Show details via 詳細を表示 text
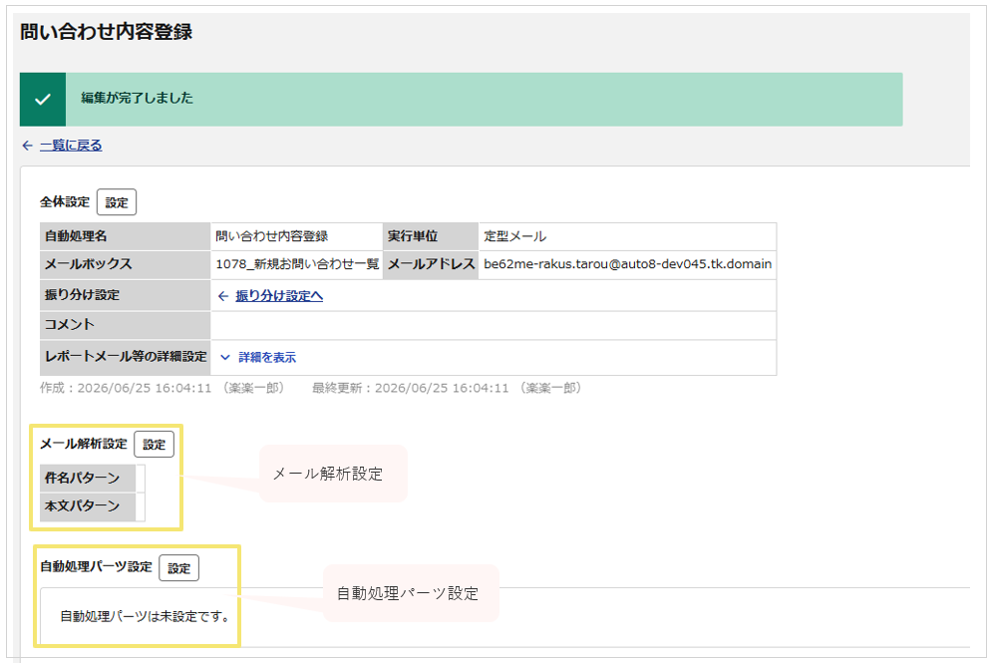The image size is (992, 663). tap(267, 358)
